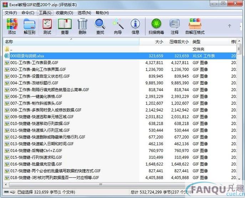245x198 pixels.
Task: Click vertical scrollbar up arrow
Action: click(239, 41)
